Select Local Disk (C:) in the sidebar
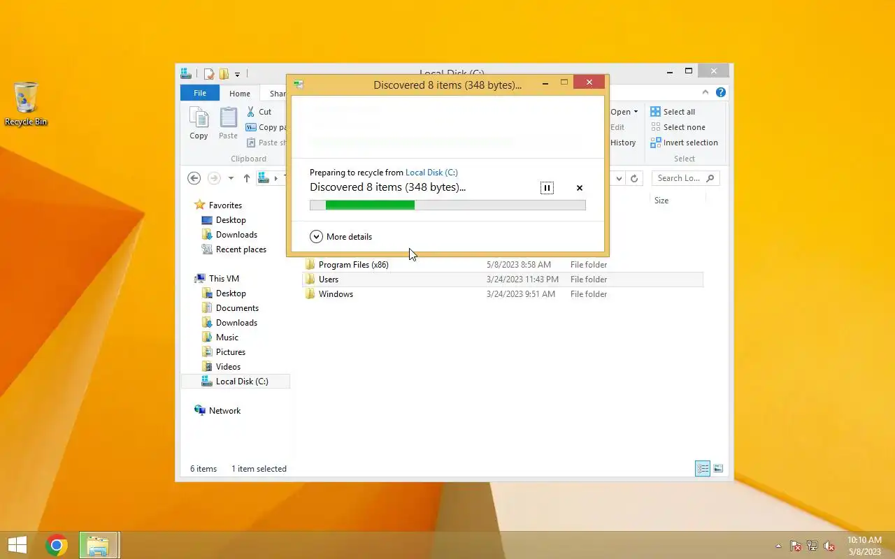895x559 pixels. [x=236, y=382]
